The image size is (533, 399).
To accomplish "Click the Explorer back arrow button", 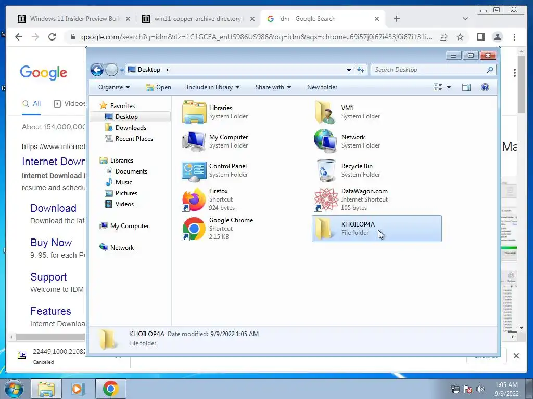I will click(97, 70).
